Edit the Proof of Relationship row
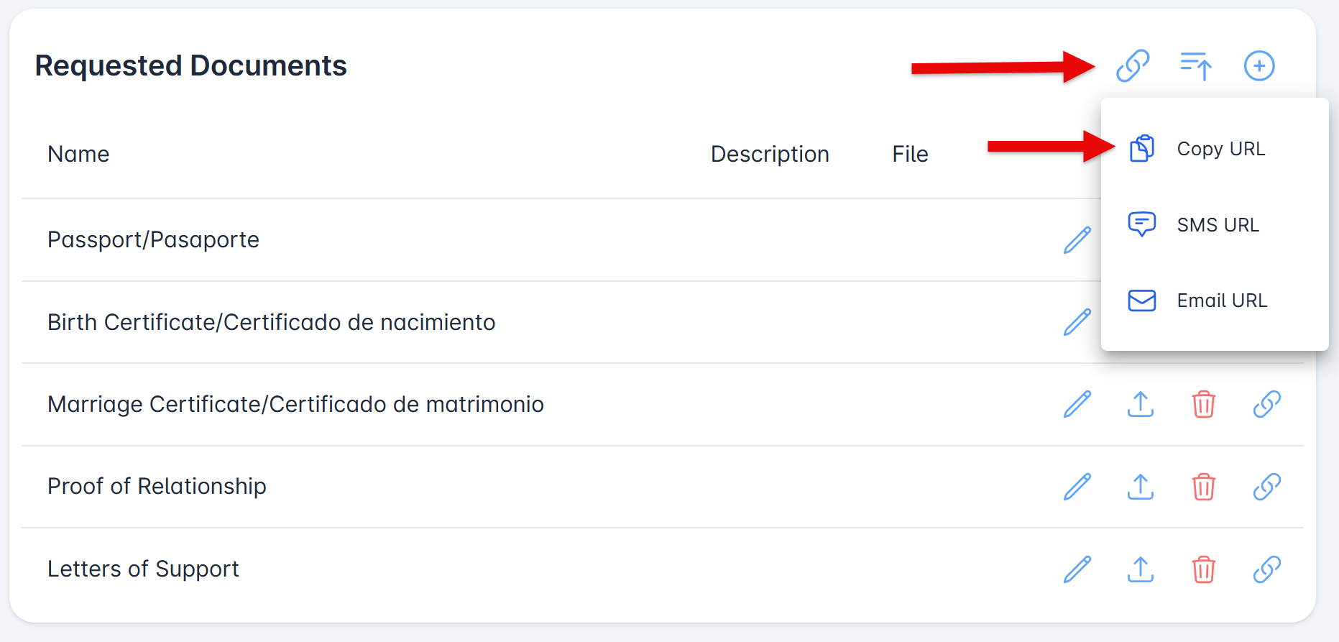Screen dimensions: 1339x642 pyautogui.click(x=1077, y=487)
